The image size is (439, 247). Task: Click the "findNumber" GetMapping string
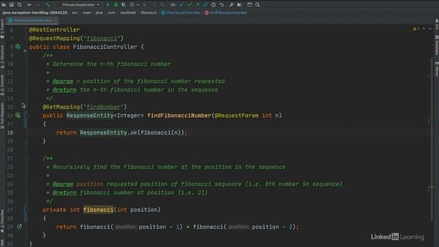point(104,107)
